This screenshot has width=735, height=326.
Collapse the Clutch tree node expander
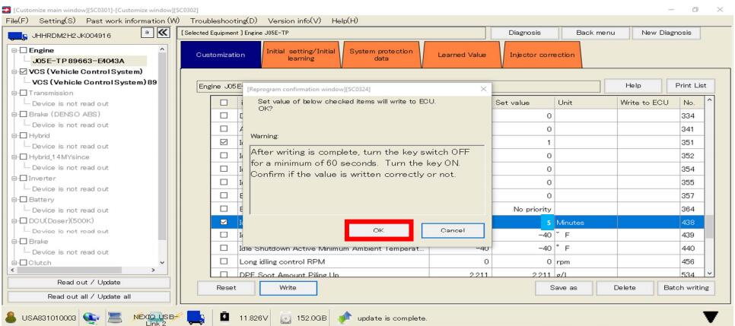pyautogui.click(x=14, y=263)
